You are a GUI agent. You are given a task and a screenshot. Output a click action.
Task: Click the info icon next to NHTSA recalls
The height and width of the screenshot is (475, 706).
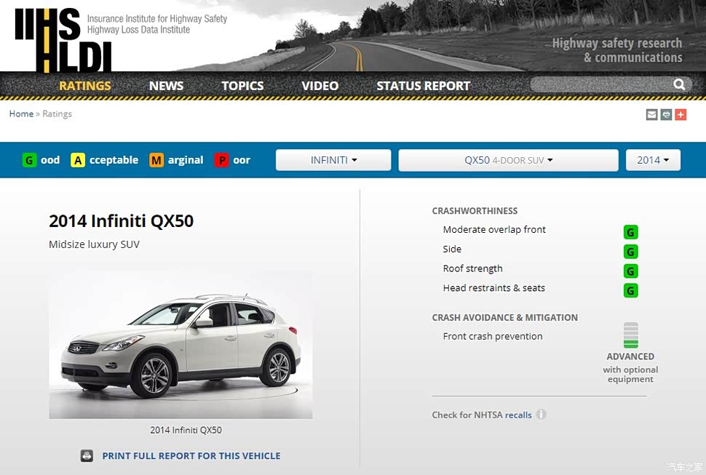click(x=541, y=415)
